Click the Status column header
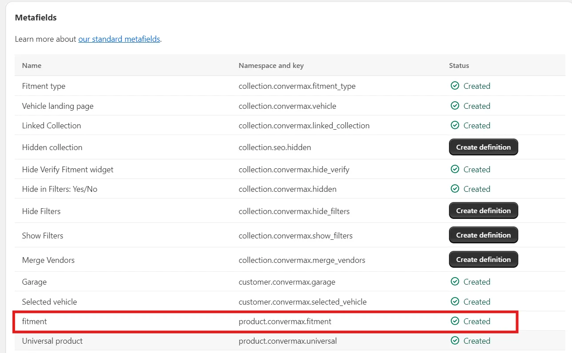The height and width of the screenshot is (353, 572). tap(459, 65)
